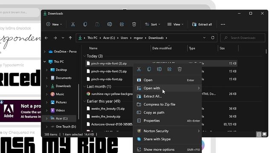Click the Adobe ad in the browser window
The height and width of the screenshot is (153, 273).
(20, 111)
